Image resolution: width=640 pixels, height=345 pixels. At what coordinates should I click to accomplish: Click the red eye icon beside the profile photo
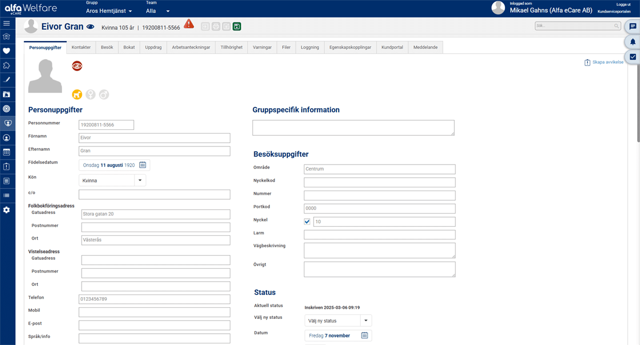[x=77, y=65]
